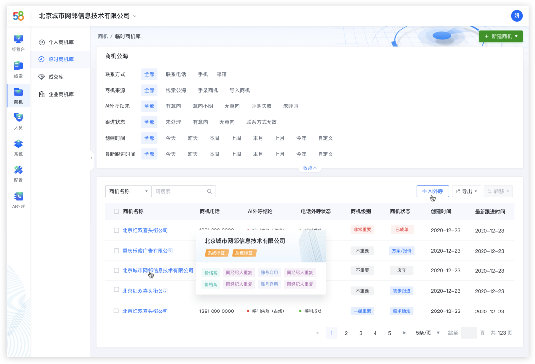Open 个人商机库 menu item
This screenshot has height=364, width=535.
click(x=60, y=42)
